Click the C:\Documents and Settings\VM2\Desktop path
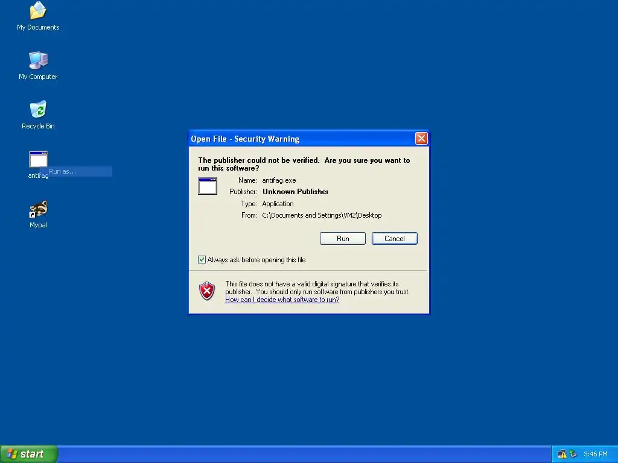618x463 pixels. point(322,215)
